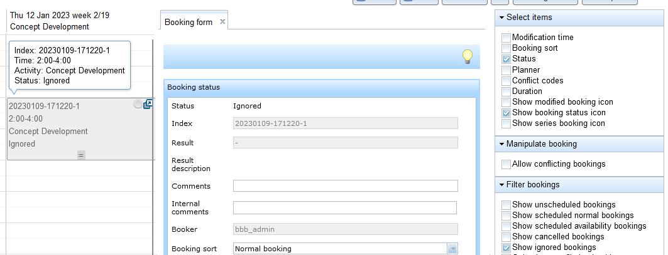Viewport: 668px width, 255px height.
Task: Tick the Show series booking icon checkbox
Action: coord(506,123)
